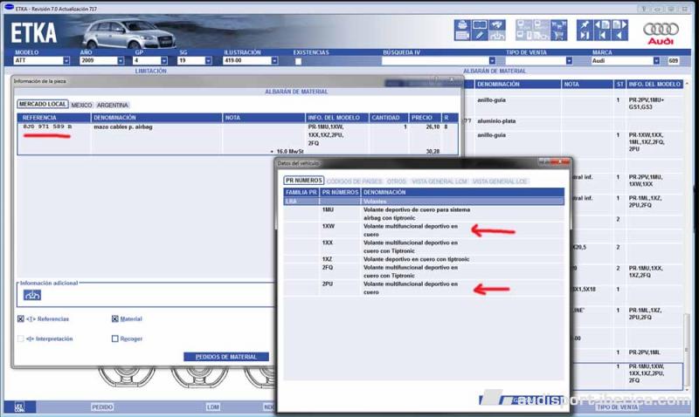Viewport: 699px width, 417px height.
Task: Switch to the MEXICO tab
Action: (x=81, y=105)
